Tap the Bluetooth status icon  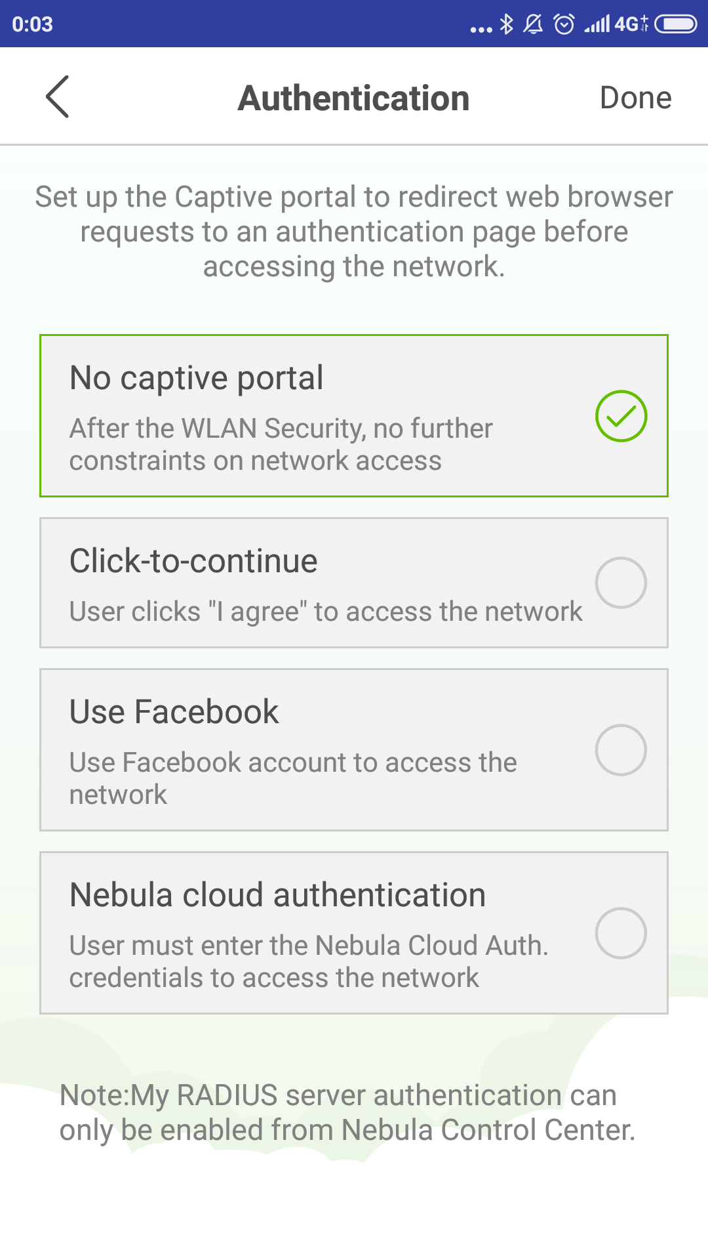(506, 24)
